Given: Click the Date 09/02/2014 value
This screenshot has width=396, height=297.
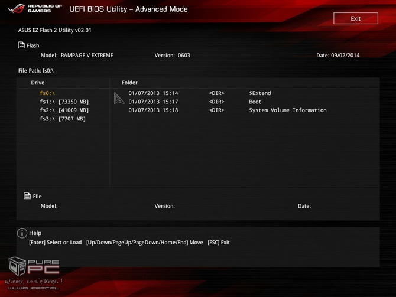Looking at the screenshot, I should 345,56.
